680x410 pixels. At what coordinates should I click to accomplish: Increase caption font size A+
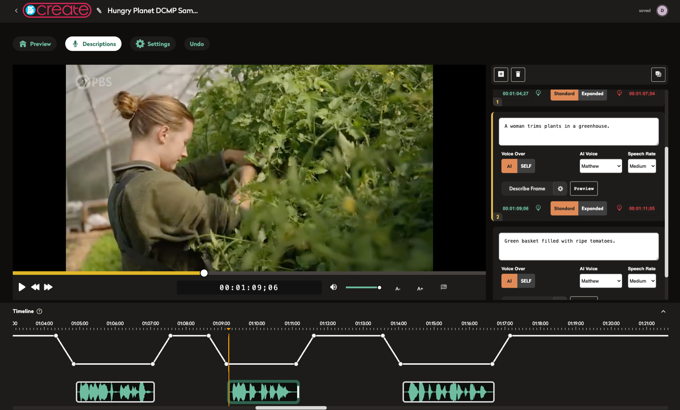tap(420, 288)
